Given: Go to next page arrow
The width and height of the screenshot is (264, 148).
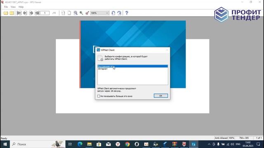Looking at the screenshot, I should pos(31,13).
